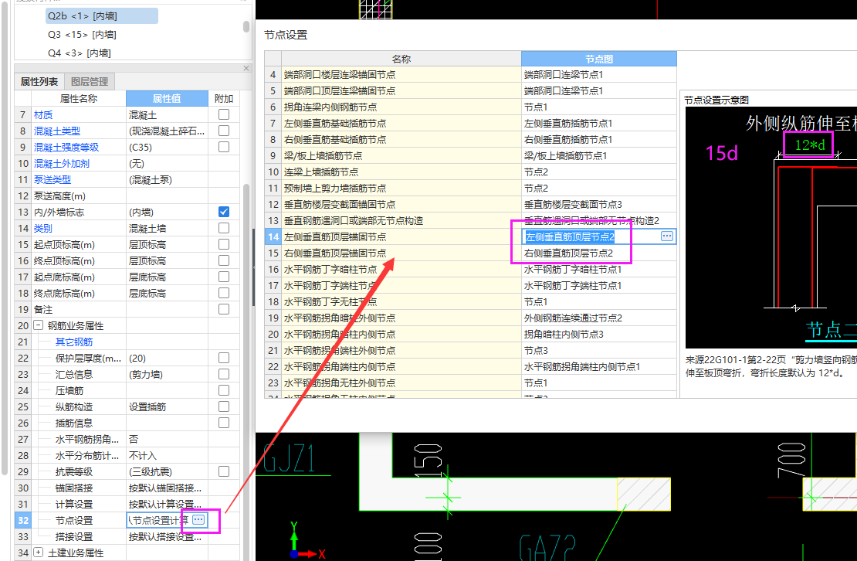Click 名称 column header in node table
Viewport: 857px width, 561px height.
[x=401, y=59]
